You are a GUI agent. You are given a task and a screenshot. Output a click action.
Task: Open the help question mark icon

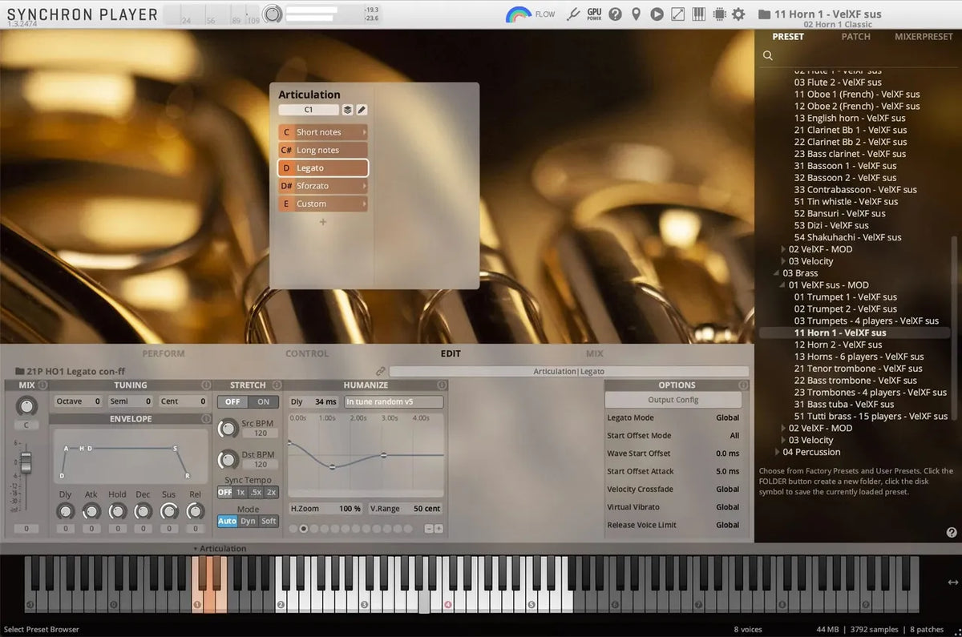[614, 14]
